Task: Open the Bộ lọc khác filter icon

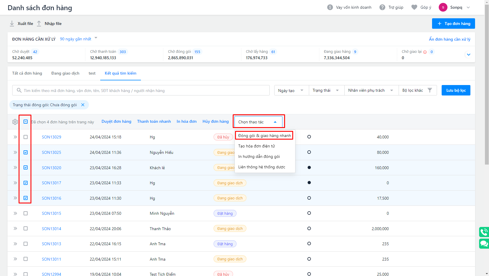Action: click(430, 90)
